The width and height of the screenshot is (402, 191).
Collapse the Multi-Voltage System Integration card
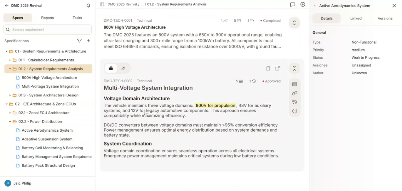[294, 68]
